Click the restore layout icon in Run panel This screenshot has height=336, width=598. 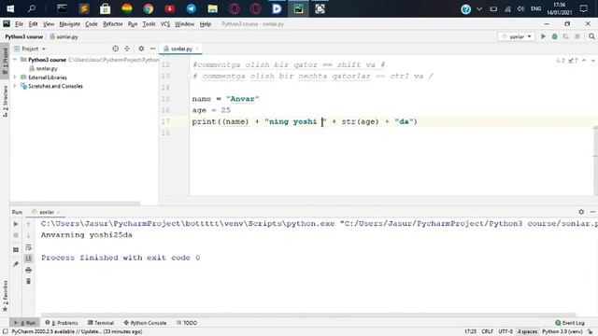(16, 250)
